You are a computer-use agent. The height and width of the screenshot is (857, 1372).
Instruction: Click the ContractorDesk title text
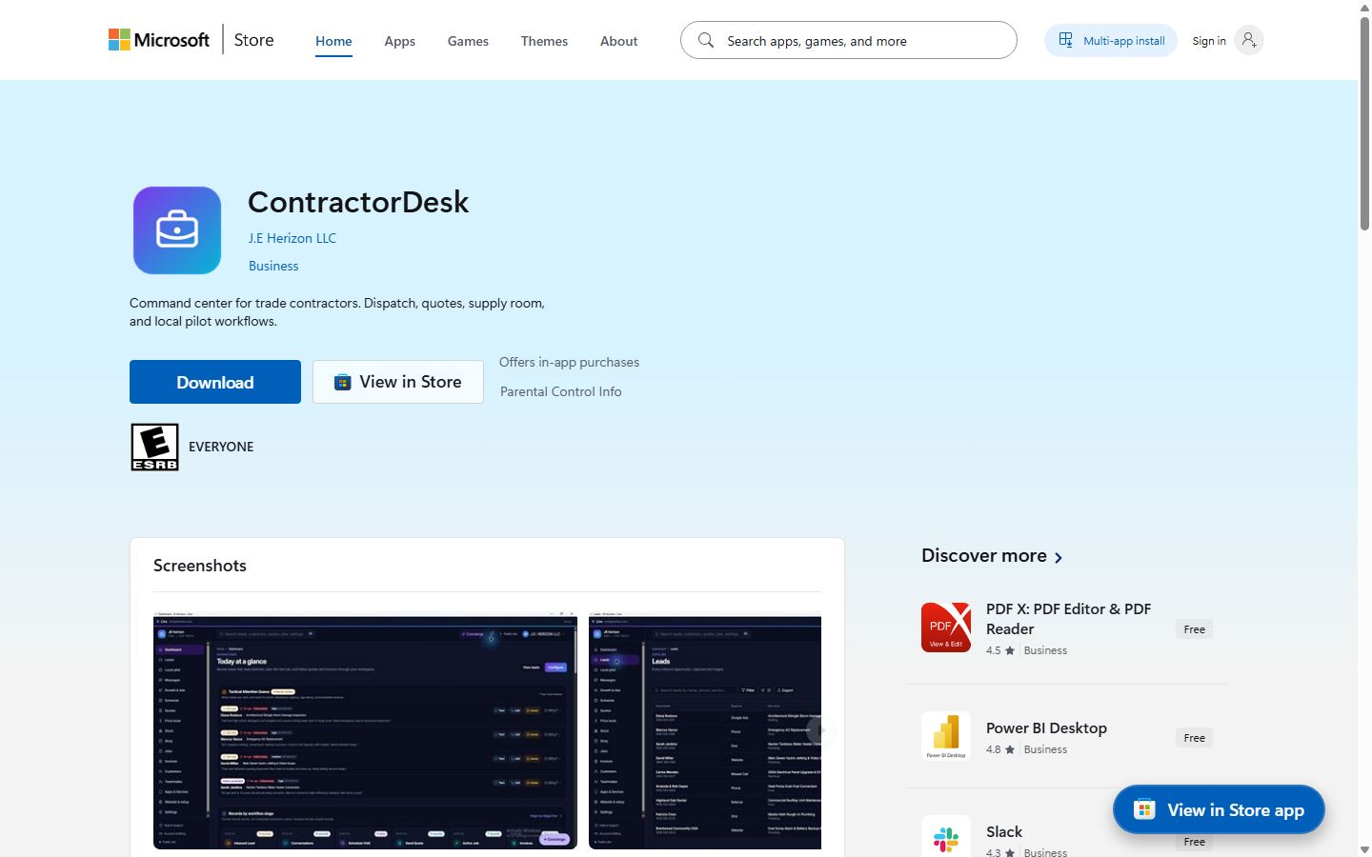pos(358,202)
